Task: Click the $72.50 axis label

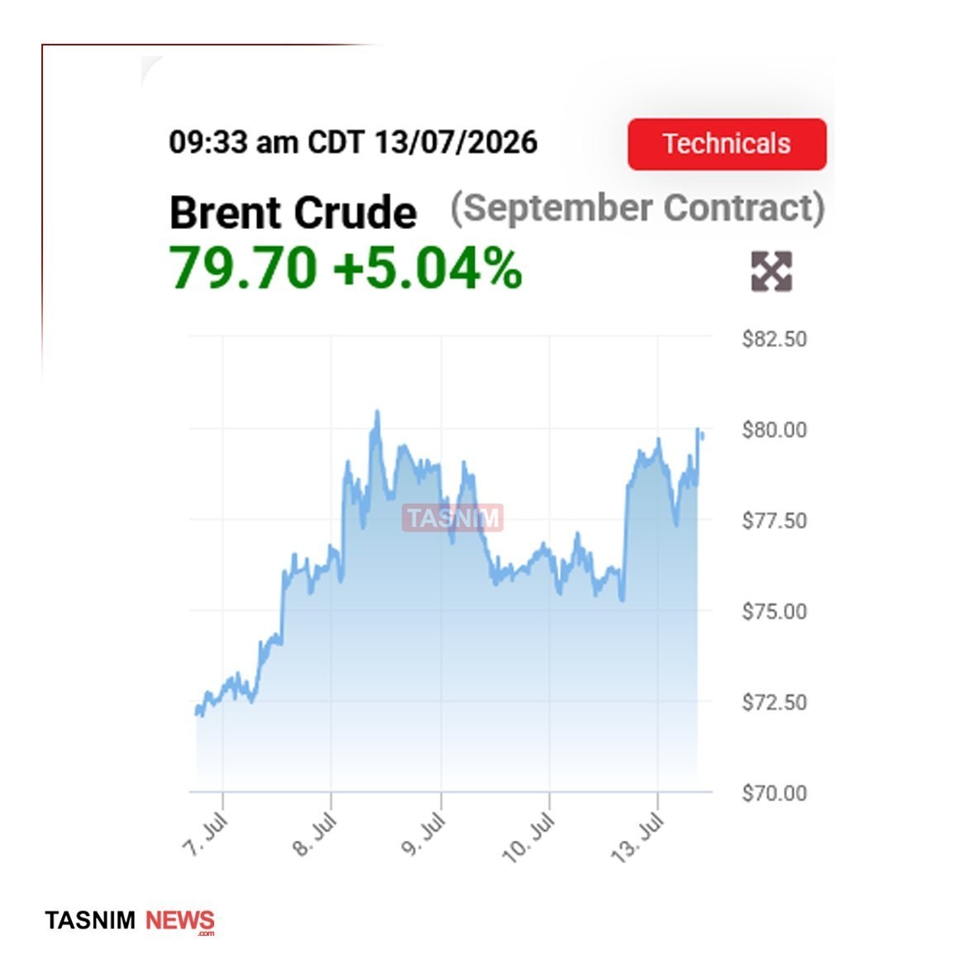Action: (774, 703)
